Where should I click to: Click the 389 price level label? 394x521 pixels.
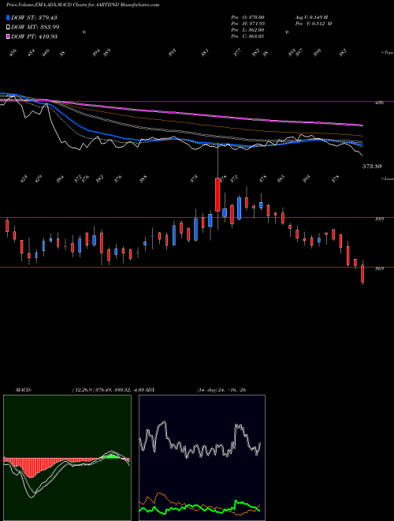[x=379, y=219]
